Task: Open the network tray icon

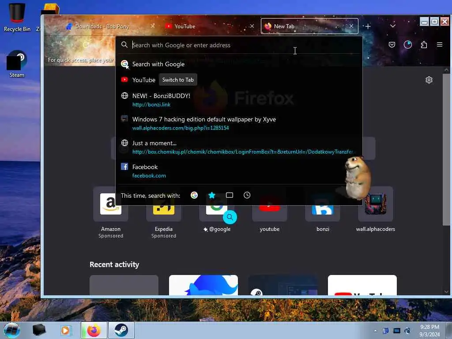Action: pyautogui.click(x=397, y=331)
